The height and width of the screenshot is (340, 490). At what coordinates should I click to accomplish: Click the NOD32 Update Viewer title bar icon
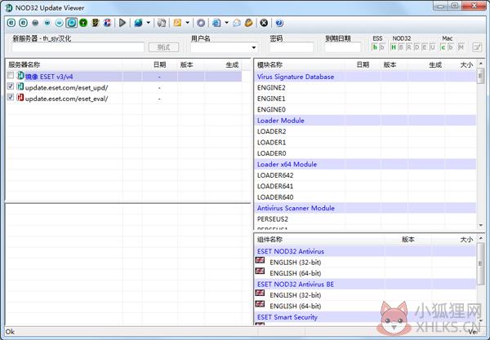point(9,7)
